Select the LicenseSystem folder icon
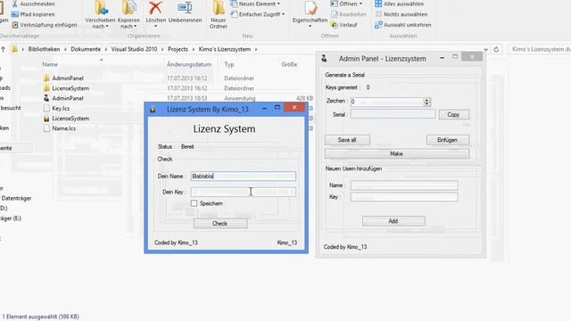Viewport: 571px width, 321px height. coord(46,88)
